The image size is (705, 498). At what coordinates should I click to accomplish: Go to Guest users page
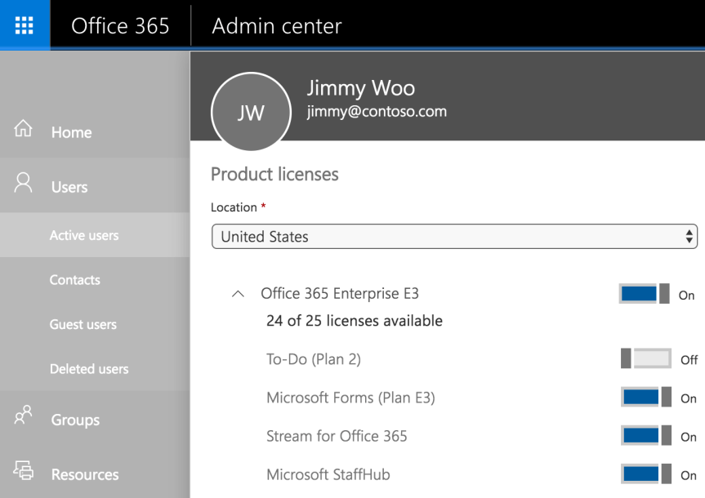pos(83,324)
